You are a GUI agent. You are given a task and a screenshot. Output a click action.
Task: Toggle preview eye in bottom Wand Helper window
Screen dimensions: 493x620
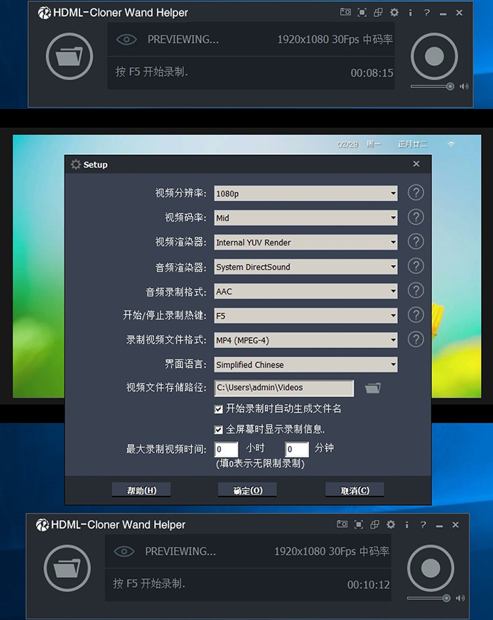[x=124, y=551]
